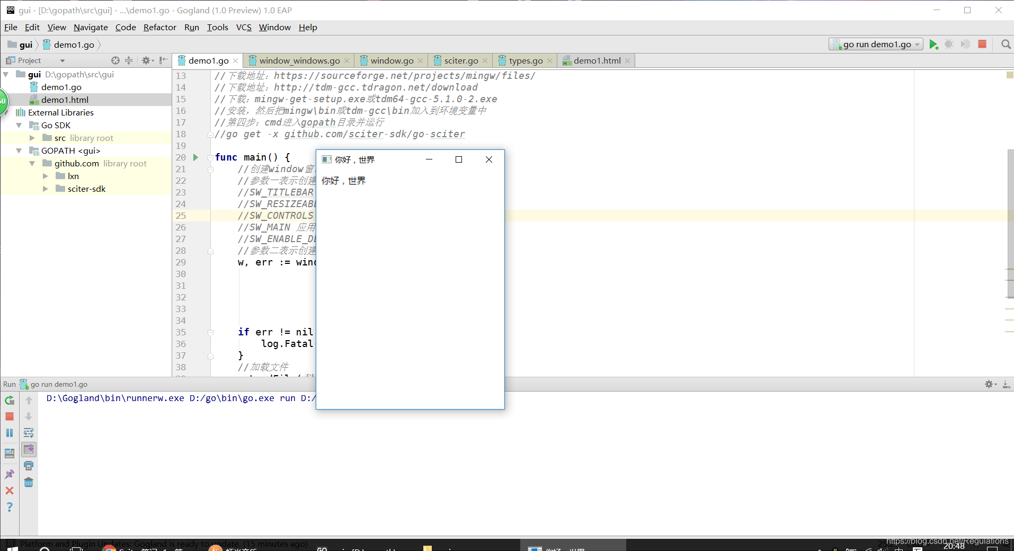Switch to window_windows.go tab
1014x551 pixels.
(x=299, y=60)
